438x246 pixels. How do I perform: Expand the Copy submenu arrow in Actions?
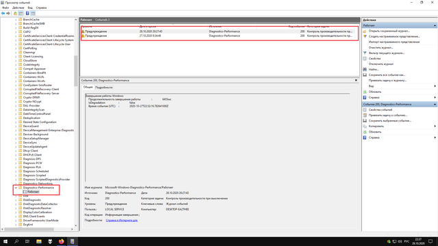(x=435, y=126)
